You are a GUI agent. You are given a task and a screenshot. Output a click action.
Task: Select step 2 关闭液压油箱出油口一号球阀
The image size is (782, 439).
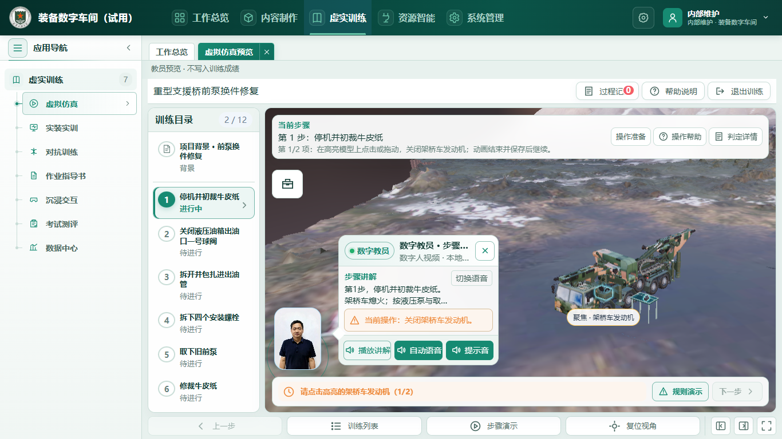[x=204, y=241]
